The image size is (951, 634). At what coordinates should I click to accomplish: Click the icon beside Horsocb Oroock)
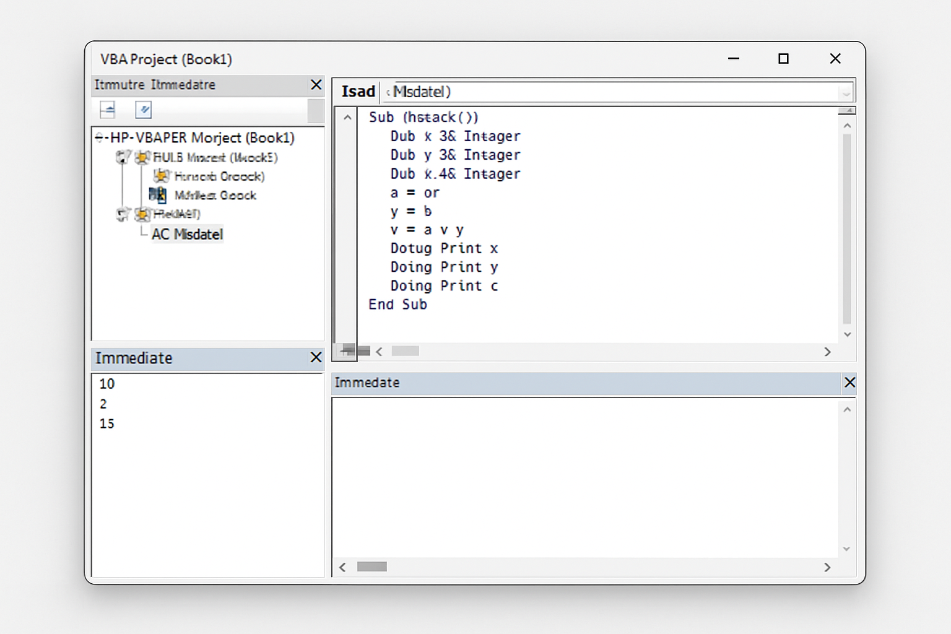pyautogui.click(x=162, y=176)
